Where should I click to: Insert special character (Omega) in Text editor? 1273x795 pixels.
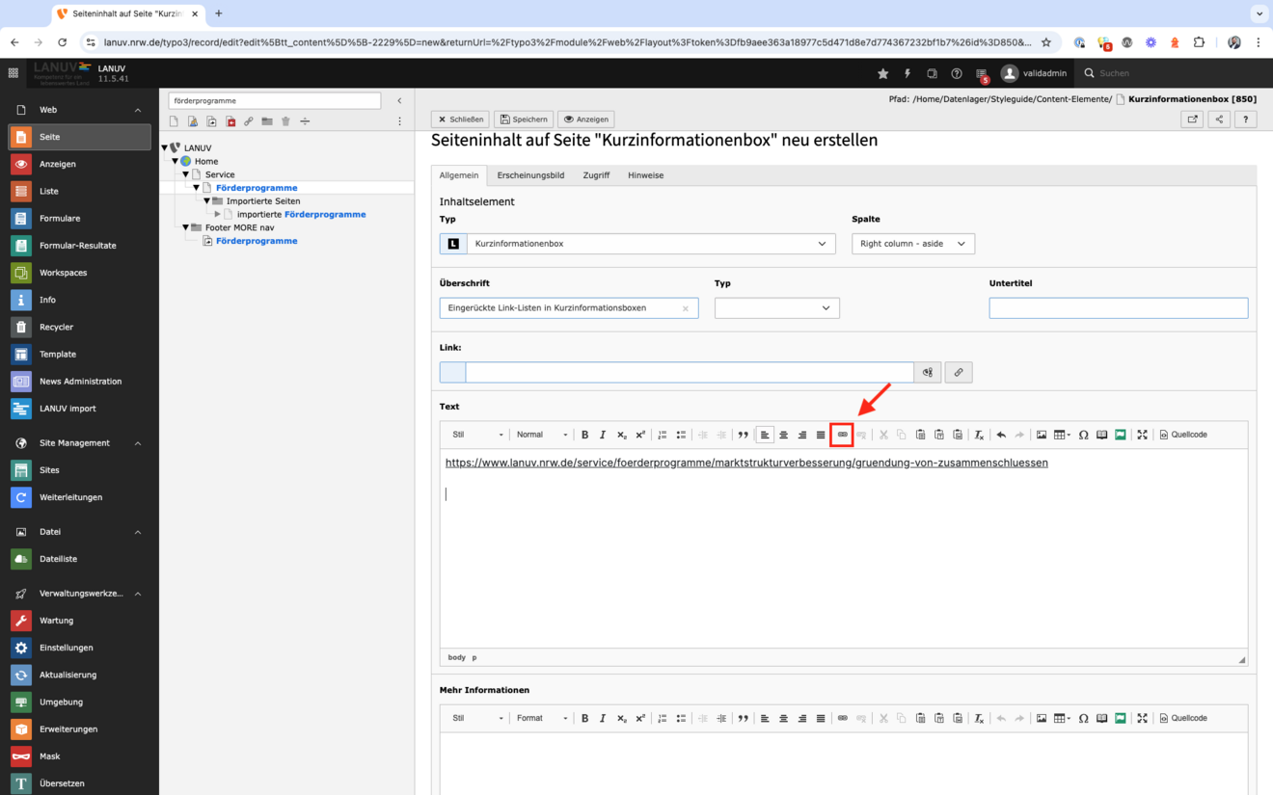click(x=1083, y=435)
